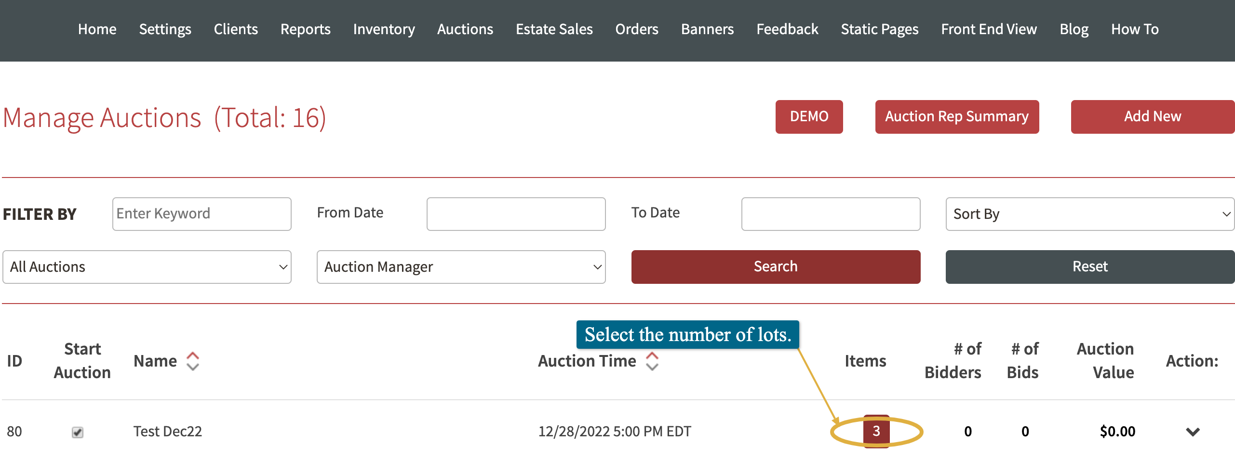Screen dimensions: 1235x457
Task: Reset the auction filters
Action: (x=1090, y=267)
